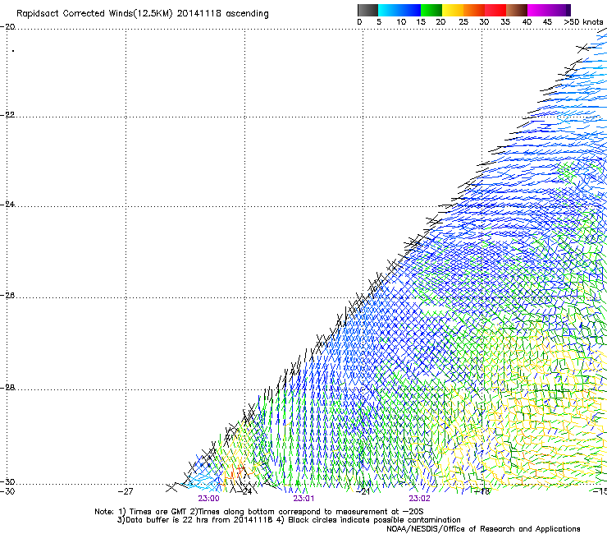This screenshot has height=534, width=607.
Task: Pick the red 30-35 knots legend swatch
Action: [495, 10]
